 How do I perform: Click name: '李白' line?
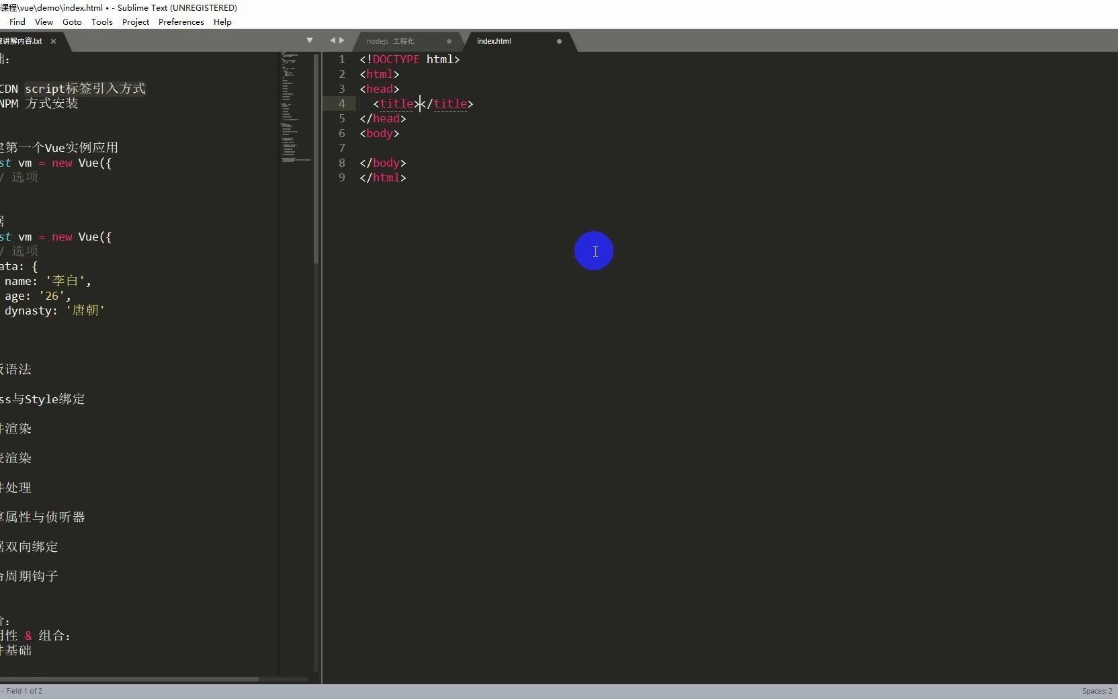[x=47, y=281]
